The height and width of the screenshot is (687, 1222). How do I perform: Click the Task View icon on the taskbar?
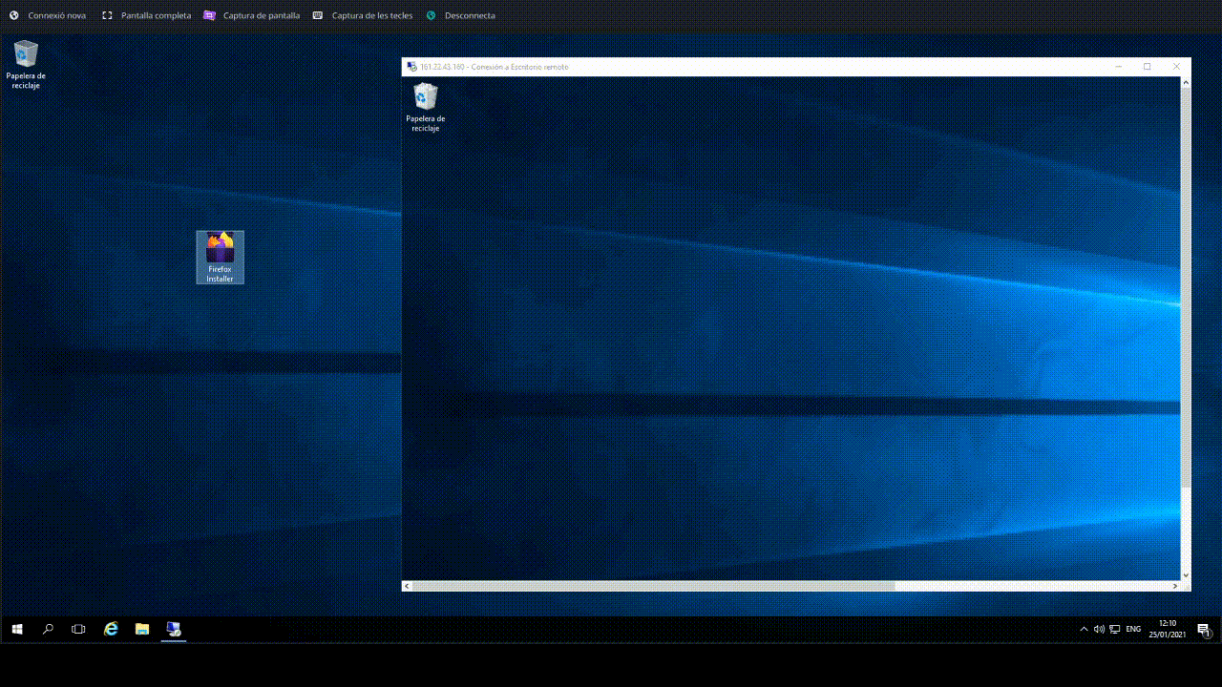point(78,629)
